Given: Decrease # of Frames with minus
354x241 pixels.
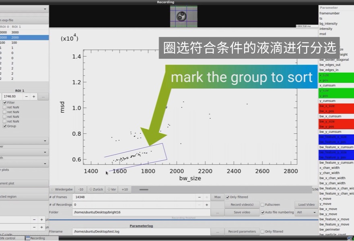Looking at the screenshot, I should tap(200, 197).
